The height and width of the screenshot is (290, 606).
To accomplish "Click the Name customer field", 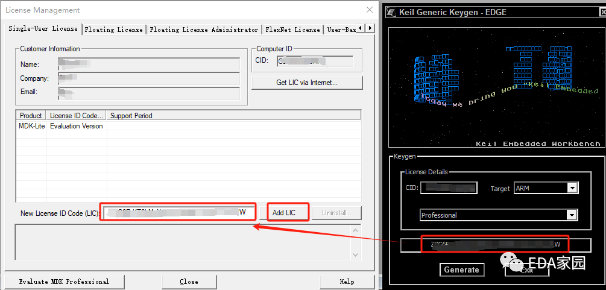I will (x=149, y=64).
